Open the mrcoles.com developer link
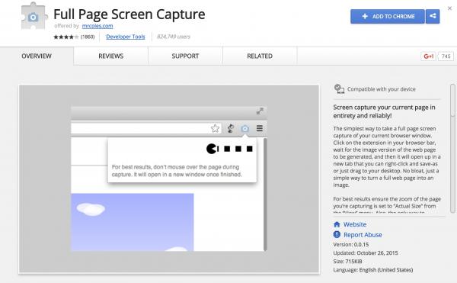The width and height of the screenshot is (457, 283). click(97, 26)
